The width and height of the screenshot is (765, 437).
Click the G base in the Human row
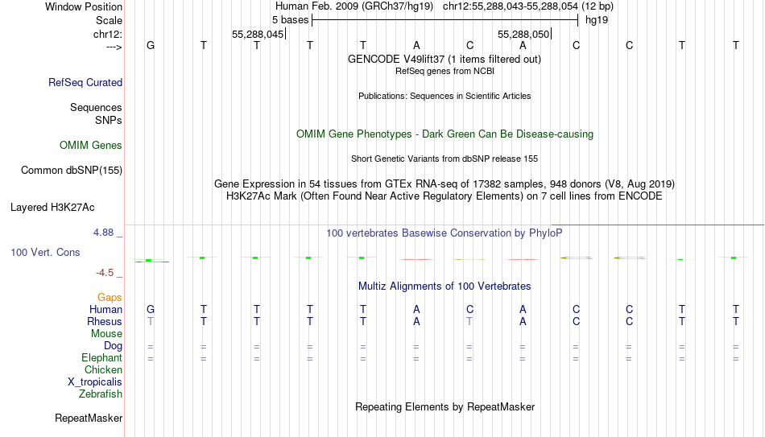click(151, 309)
